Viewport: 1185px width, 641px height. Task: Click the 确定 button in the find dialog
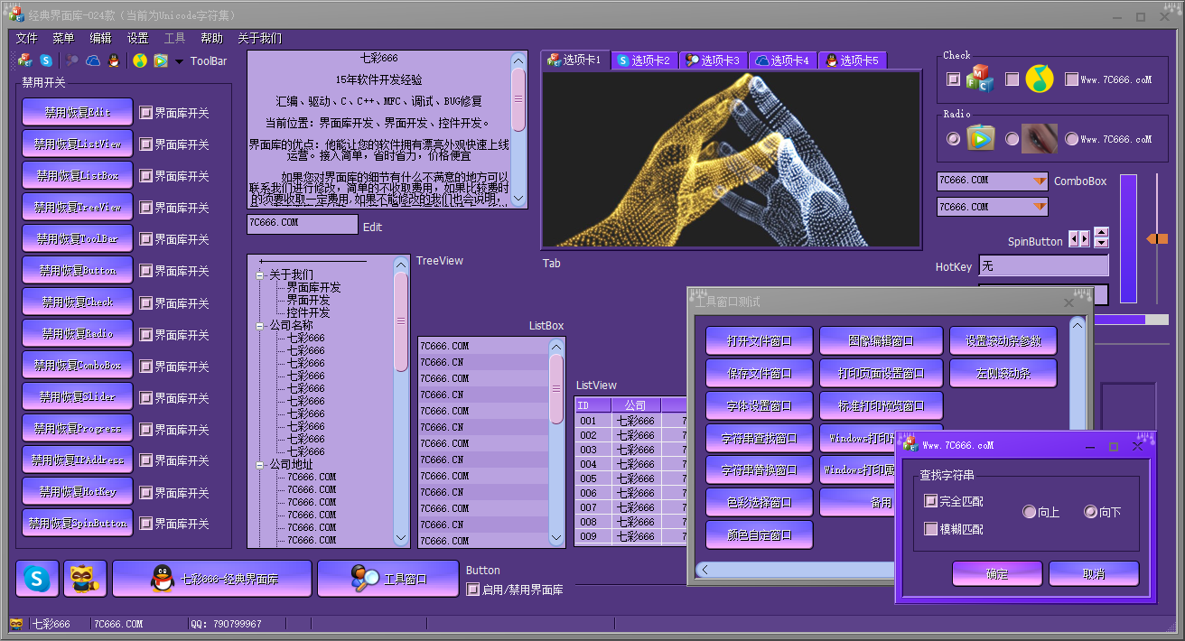[996, 574]
